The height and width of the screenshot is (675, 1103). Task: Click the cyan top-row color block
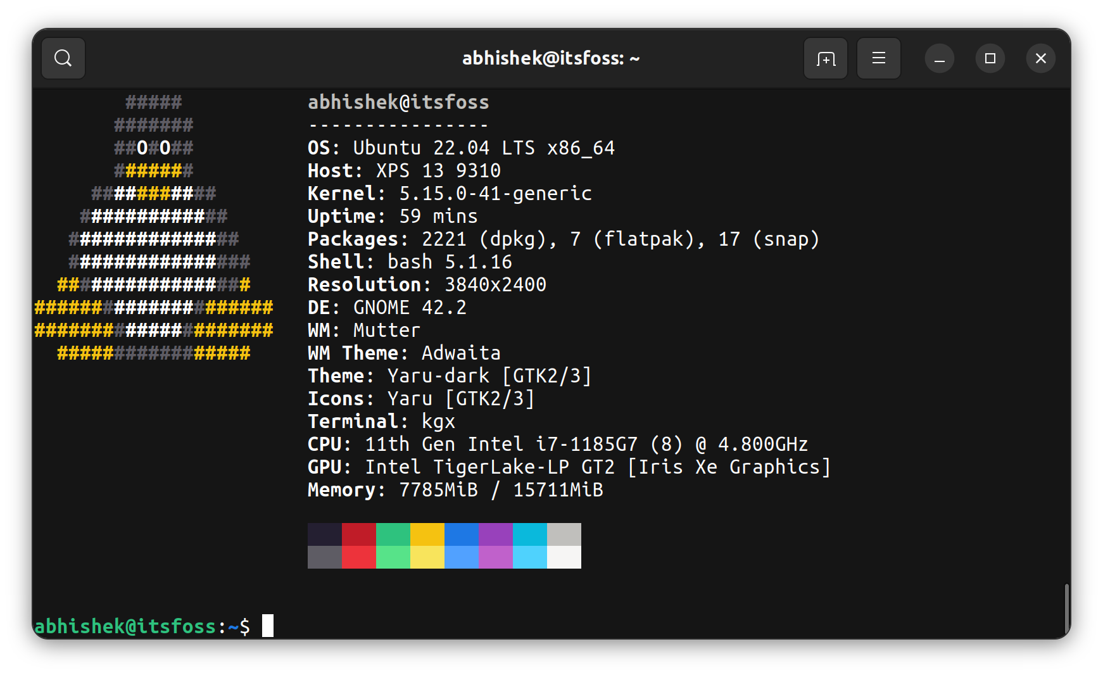coord(530,534)
